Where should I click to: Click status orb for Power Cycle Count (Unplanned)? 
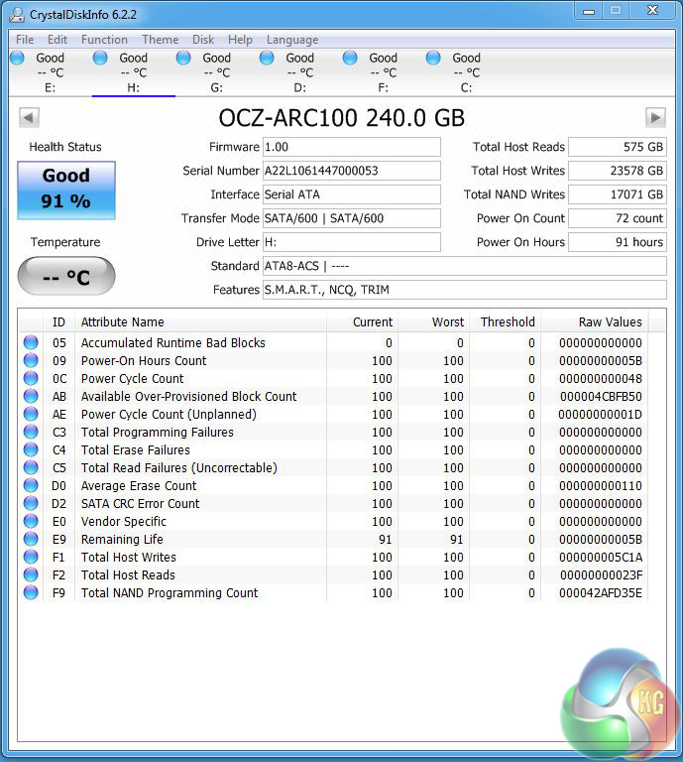31,414
